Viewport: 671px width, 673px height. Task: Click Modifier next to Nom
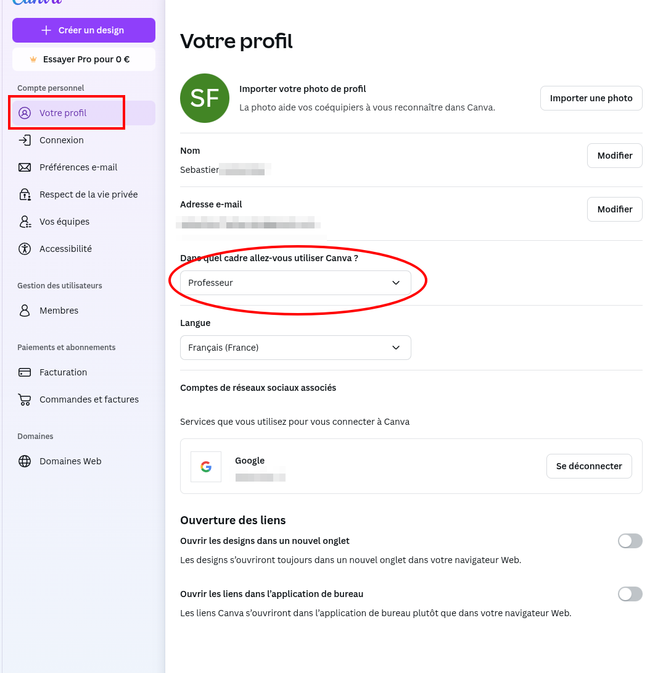pos(614,156)
